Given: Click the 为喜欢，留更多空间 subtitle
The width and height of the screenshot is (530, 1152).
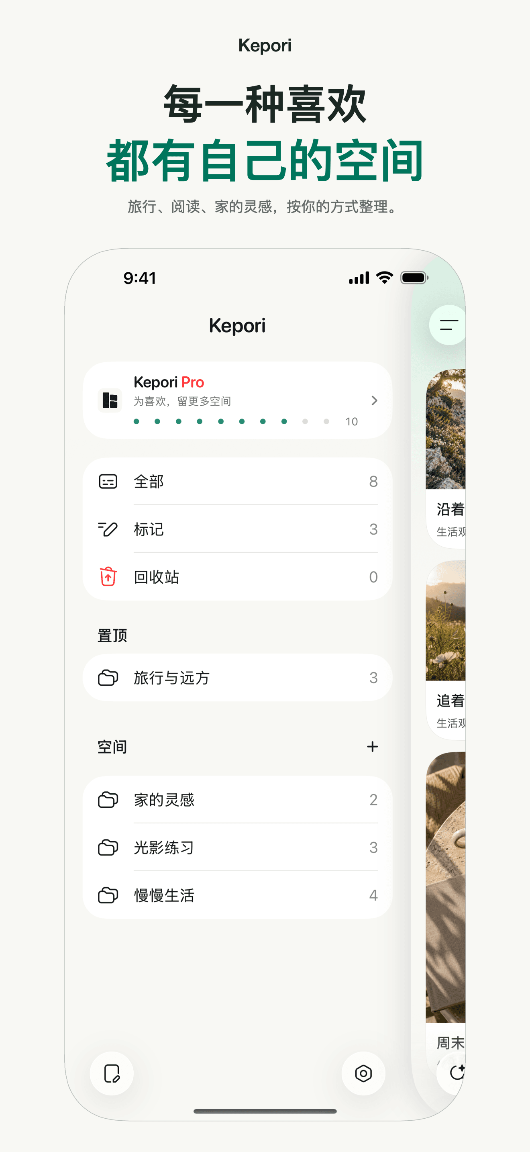Looking at the screenshot, I should click(x=182, y=401).
